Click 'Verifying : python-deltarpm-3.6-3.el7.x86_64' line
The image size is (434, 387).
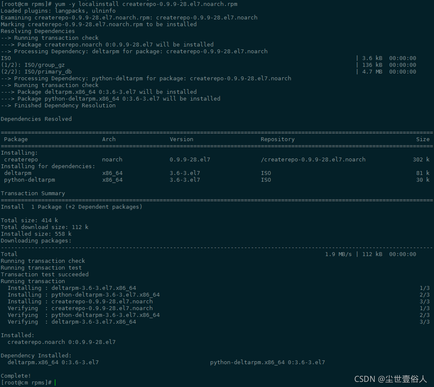tap(84, 315)
